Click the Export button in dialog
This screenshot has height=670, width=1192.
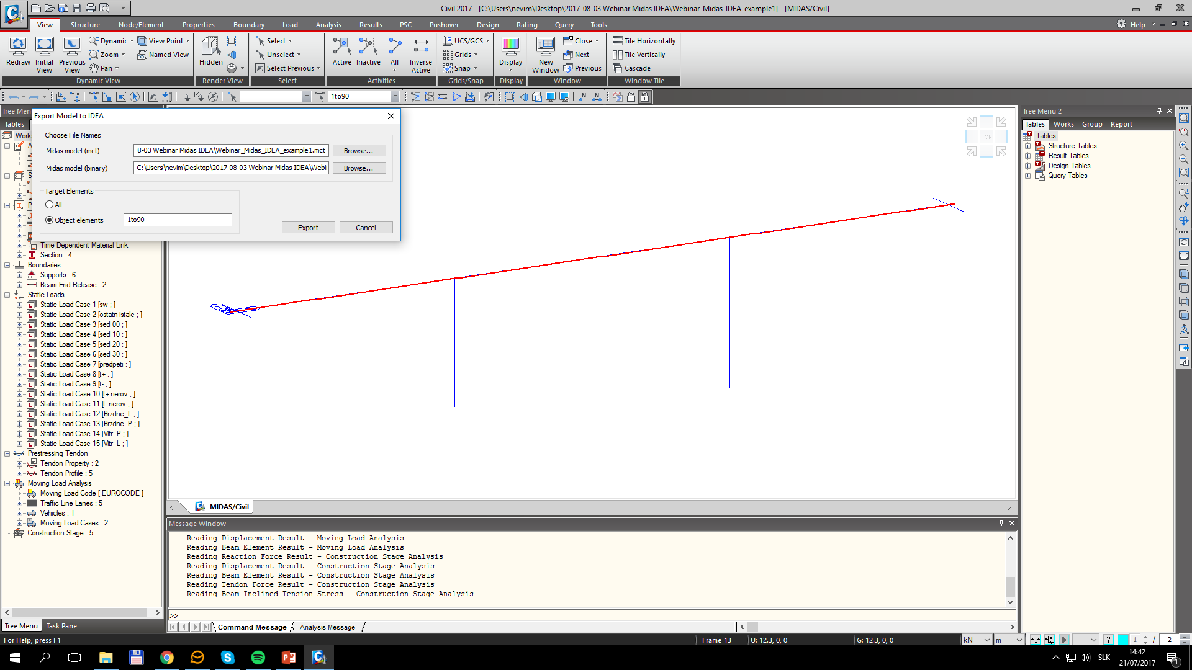308,228
